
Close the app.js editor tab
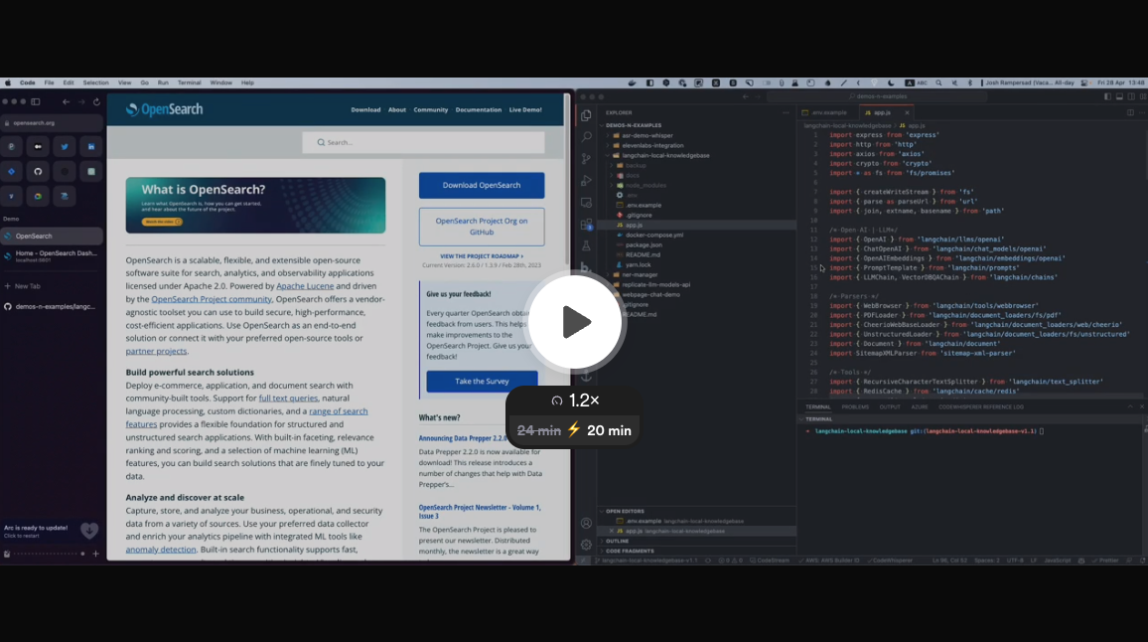point(907,113)
